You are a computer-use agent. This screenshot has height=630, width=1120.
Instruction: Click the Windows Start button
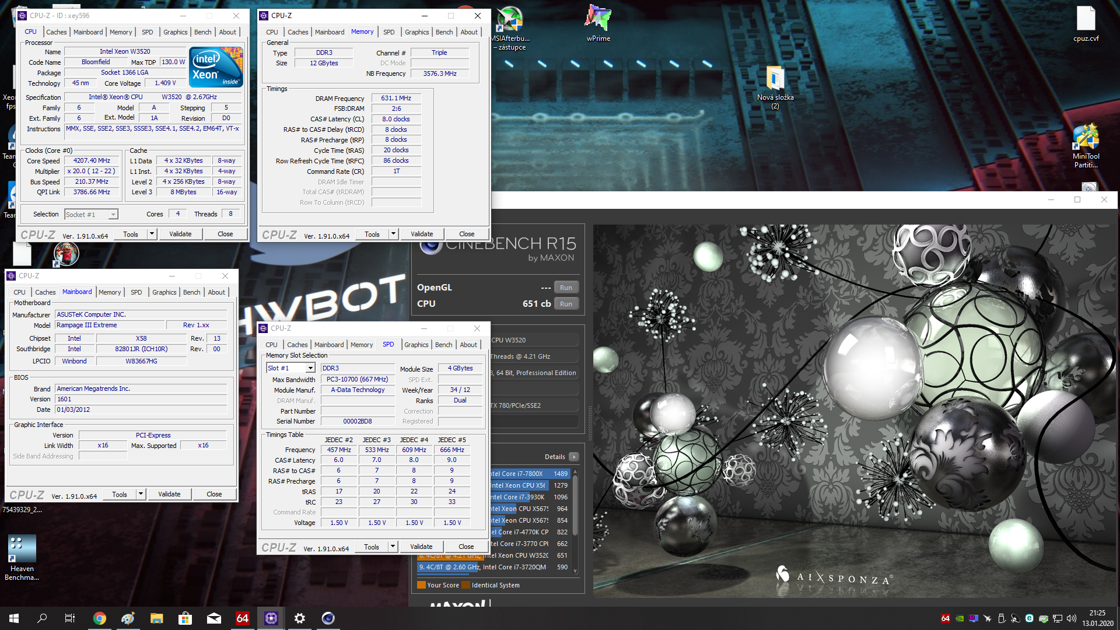[14, 618]
